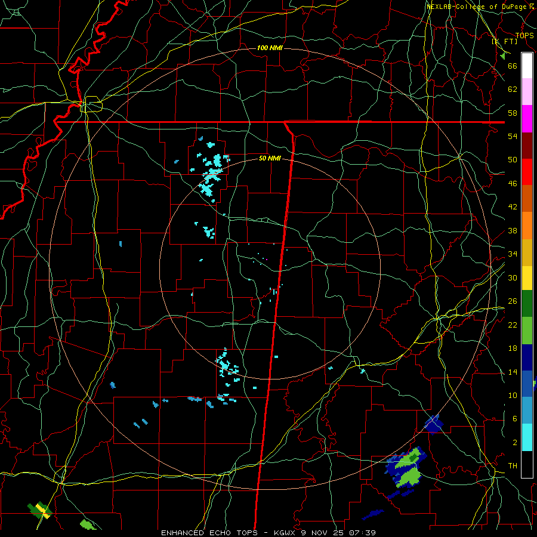Pick the navy legend swatch near 18
The width and height of the screenshot is (537, 537).
click(527, 357)
